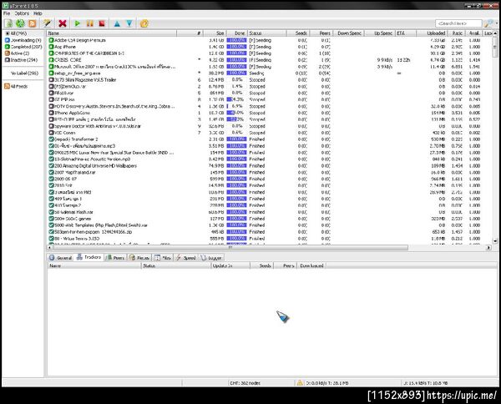The height and width of the screenshot is (404, 501).
Task: Click the network warning icon in status bar
Action: (x=300, y=382)
